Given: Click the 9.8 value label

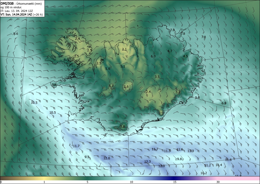Looking at the screenshot, I should [x=179, y=159].
